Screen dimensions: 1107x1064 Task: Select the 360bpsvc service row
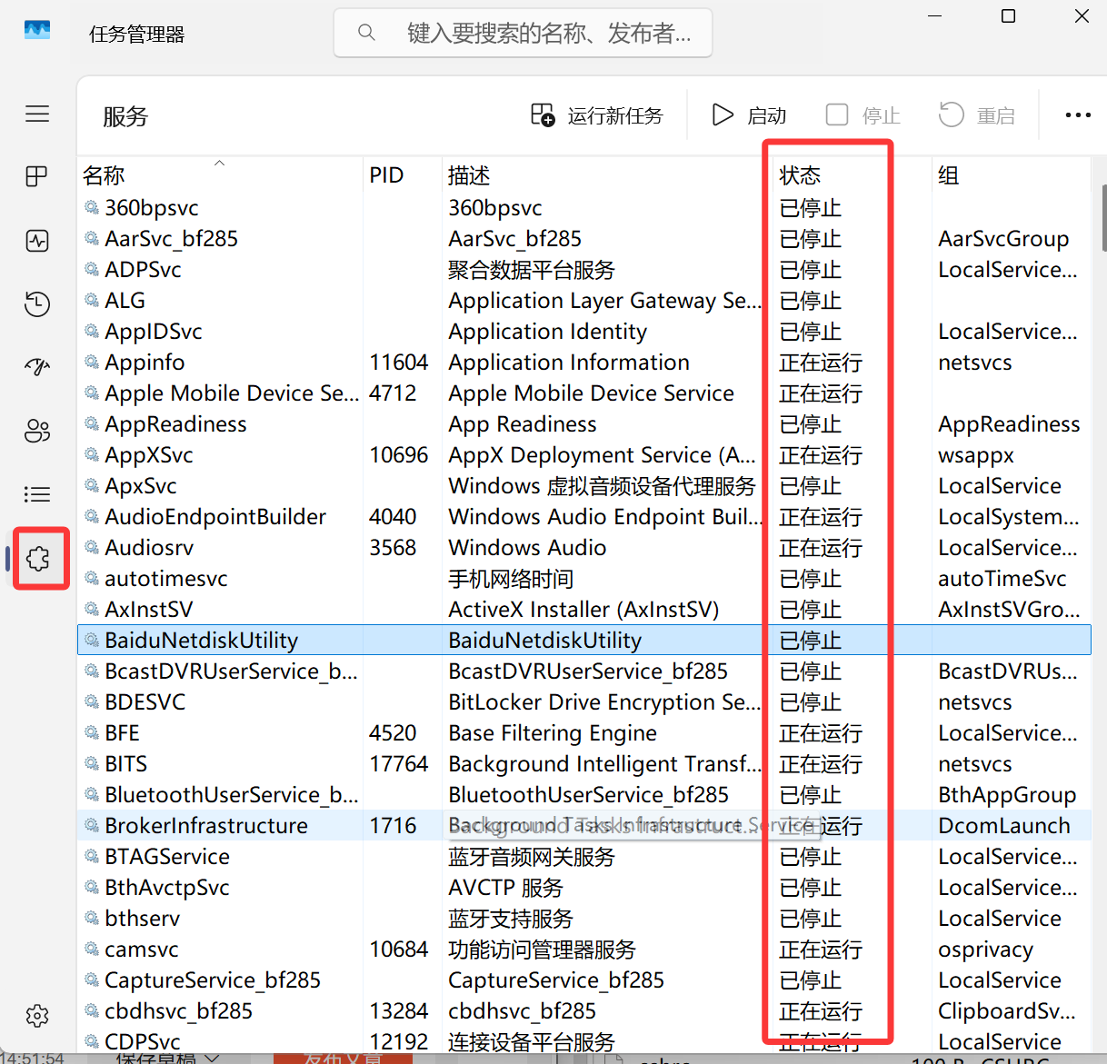click(x=583, y=208)
